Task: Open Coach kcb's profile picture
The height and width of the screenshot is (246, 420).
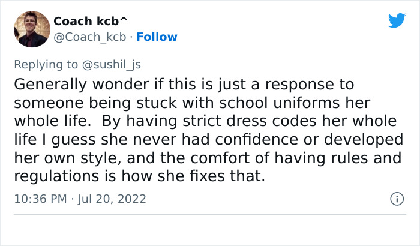Action: pyautogui.click(x=31, y=29)
